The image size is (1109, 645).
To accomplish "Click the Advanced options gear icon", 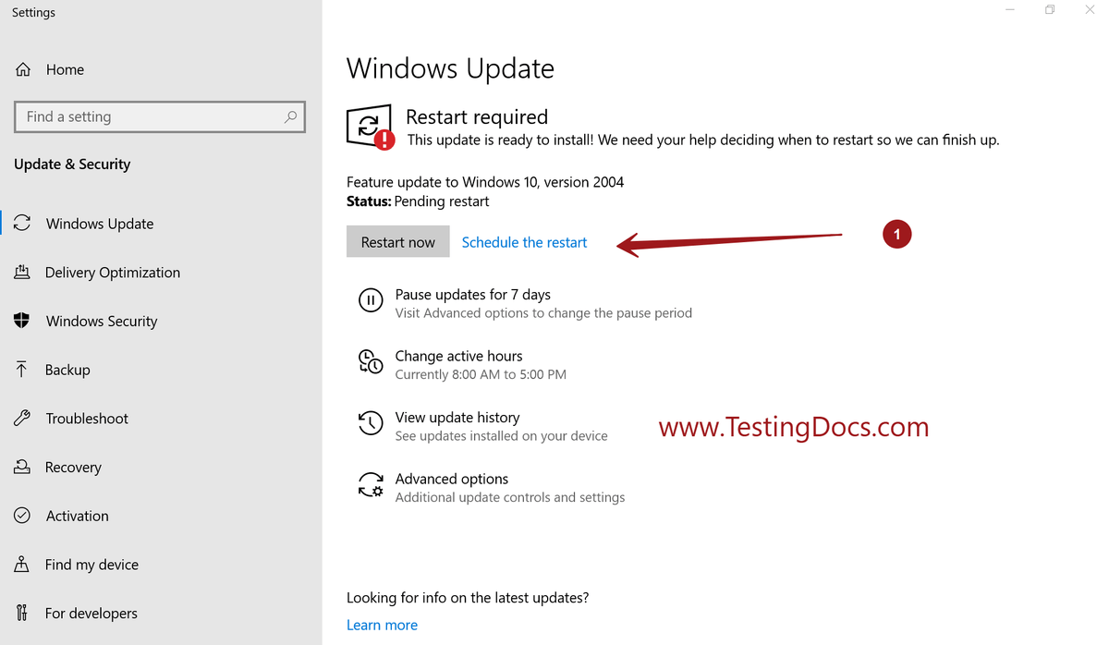I will click(371, 484).
